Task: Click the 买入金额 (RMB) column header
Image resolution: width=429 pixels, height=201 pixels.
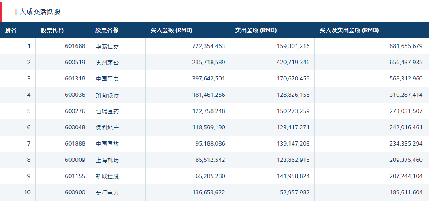Action: point(171,30)
